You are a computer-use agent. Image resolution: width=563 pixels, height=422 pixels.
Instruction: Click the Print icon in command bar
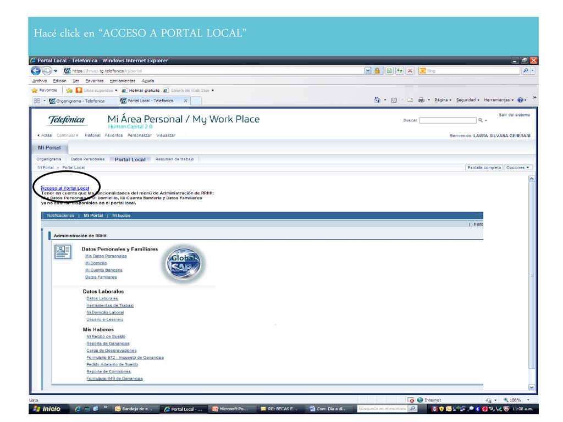(x=421, y=100)
